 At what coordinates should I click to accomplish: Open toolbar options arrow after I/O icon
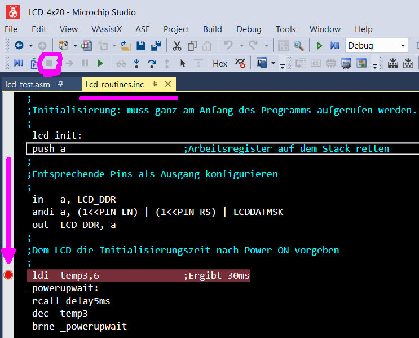pos(375,66)
